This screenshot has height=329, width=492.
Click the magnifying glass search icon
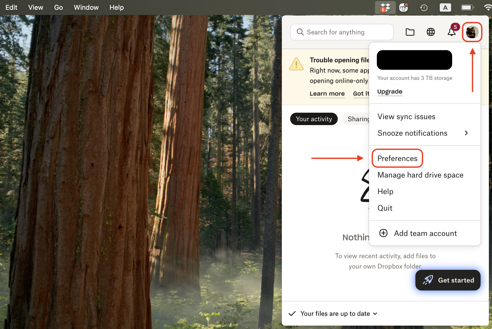(300, 32)
